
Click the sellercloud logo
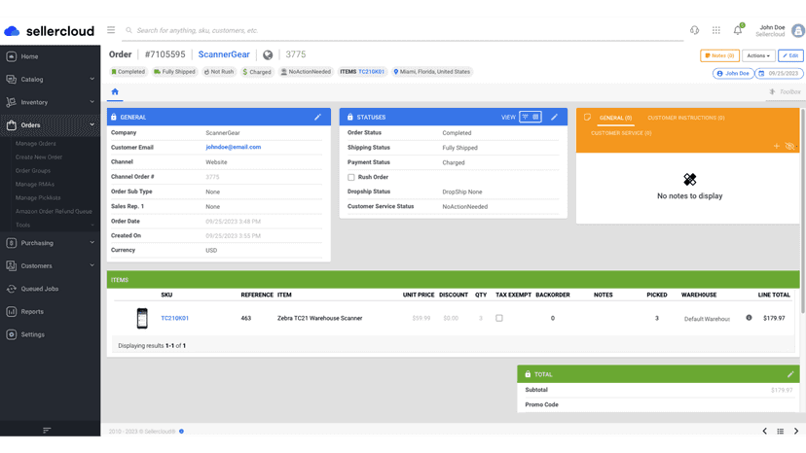click(x=50, y=31)
